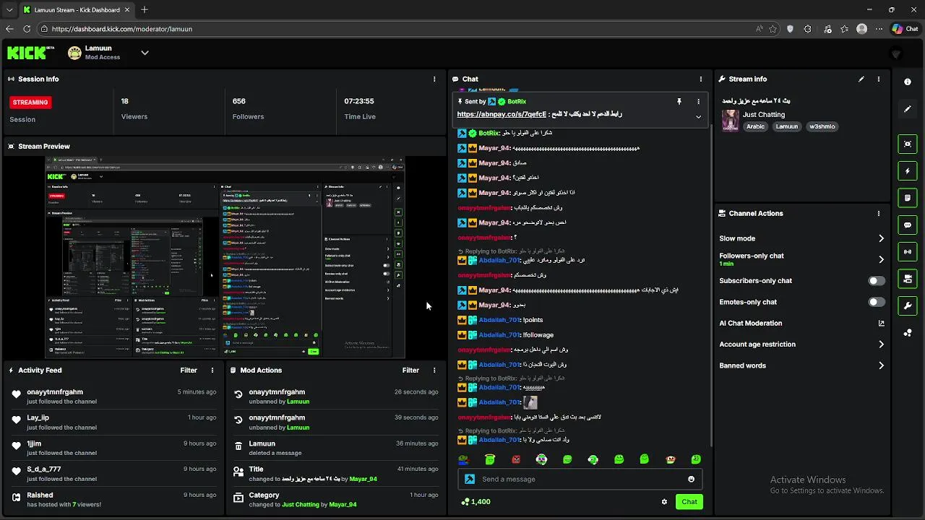Toggle the chat bubble sidebar icon
Image resolution: width=925 pixels, height=520 pixels.
(908, 225)
